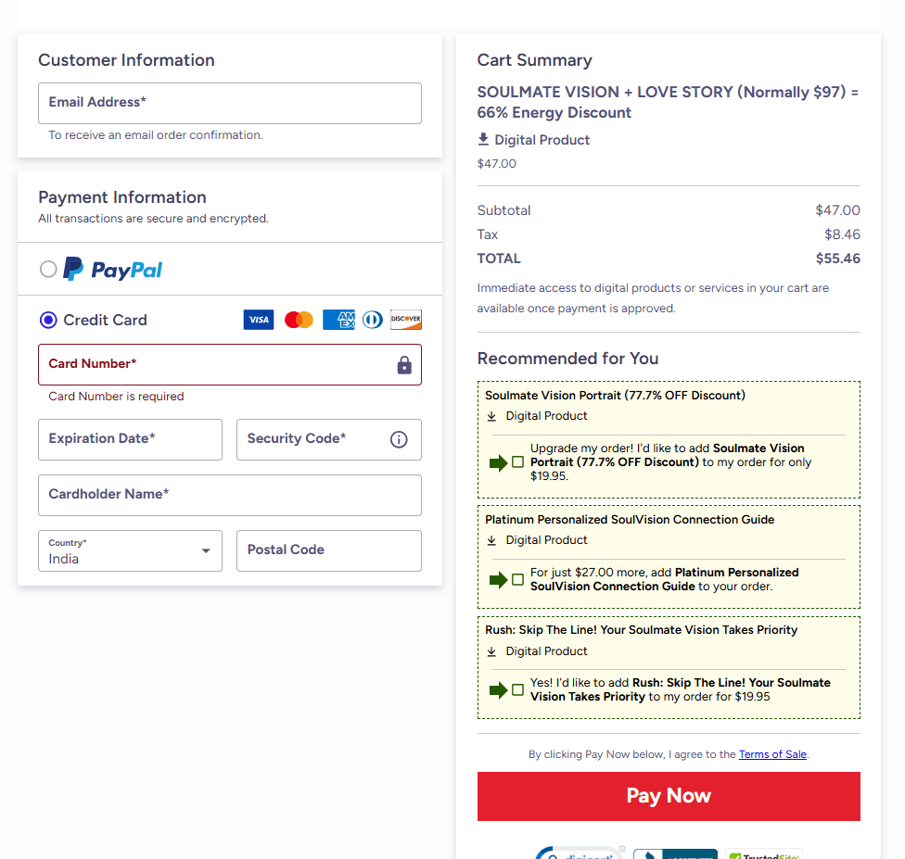
Task: Enable the Rush Skip The Line add-on
Action: pyautogui.click(x=517, y=690)
